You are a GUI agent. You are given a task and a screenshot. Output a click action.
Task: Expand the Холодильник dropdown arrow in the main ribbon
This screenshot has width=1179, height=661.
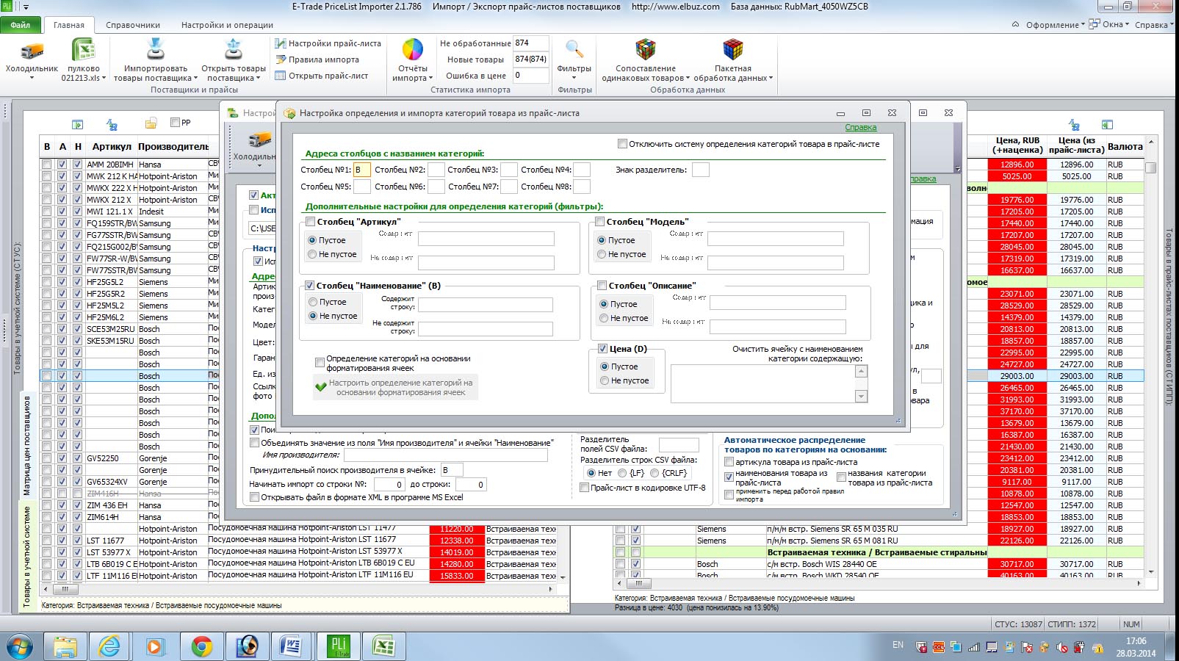(32, 78)
